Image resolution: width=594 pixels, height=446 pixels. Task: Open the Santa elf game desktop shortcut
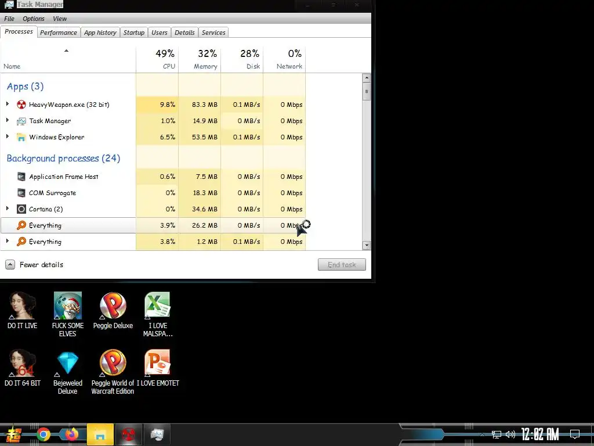[67, 314]
